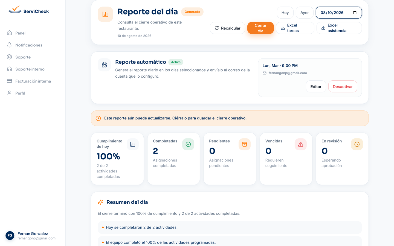Click the En revisión clock icon
The height and width of the screenshot is (246, 394).
point(357,144)
